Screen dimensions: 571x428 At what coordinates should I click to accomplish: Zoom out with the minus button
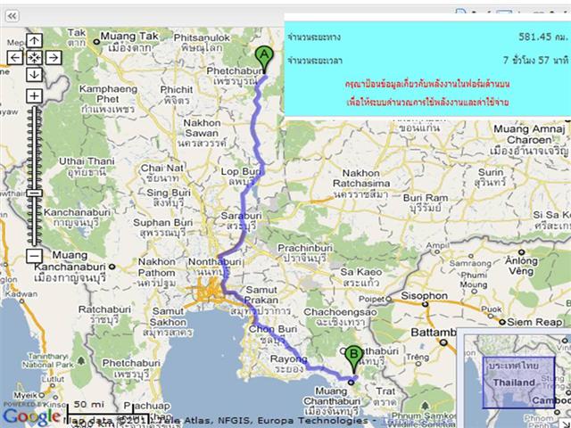tap(33, 256)
